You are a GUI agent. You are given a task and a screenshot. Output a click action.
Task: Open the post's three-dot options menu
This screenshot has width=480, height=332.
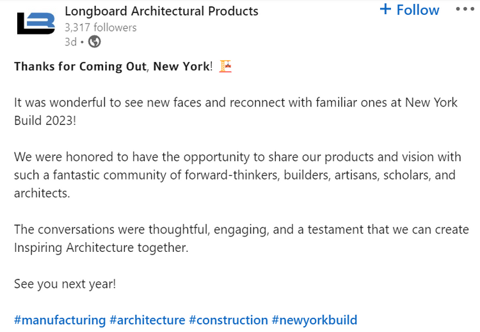click(465, 9)
